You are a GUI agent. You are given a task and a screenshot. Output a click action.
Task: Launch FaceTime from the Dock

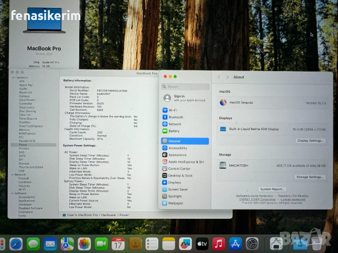tap(101, 244)
